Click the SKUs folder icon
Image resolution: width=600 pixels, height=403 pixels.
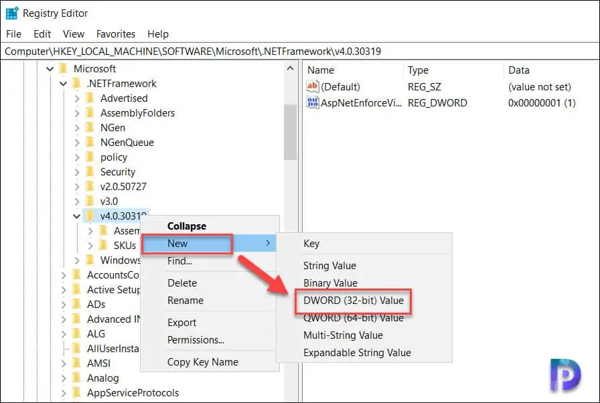point(104,246)
